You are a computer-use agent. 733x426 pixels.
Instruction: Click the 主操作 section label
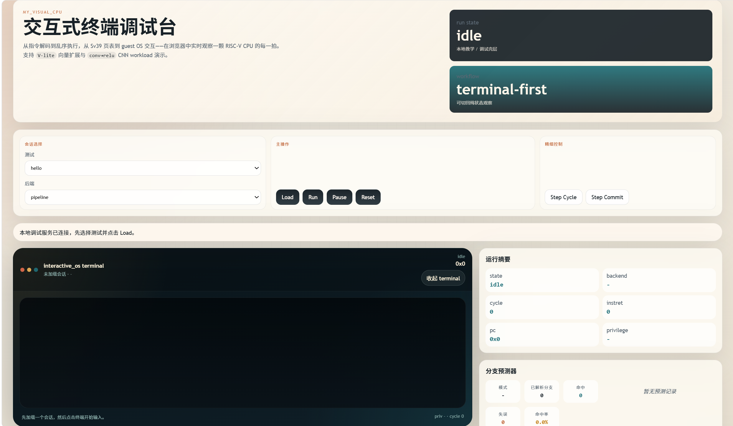pos(283,144)
